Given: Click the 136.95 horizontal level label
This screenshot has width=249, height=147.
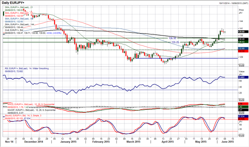Looking at the screenshot, I should (x=172, y=38).
